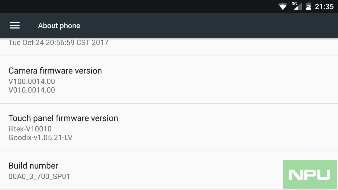Image resolution: width=338 pixels, height=190 pixels.
Task: Tap the 3G signal strength icon
Action: [298, 7]
